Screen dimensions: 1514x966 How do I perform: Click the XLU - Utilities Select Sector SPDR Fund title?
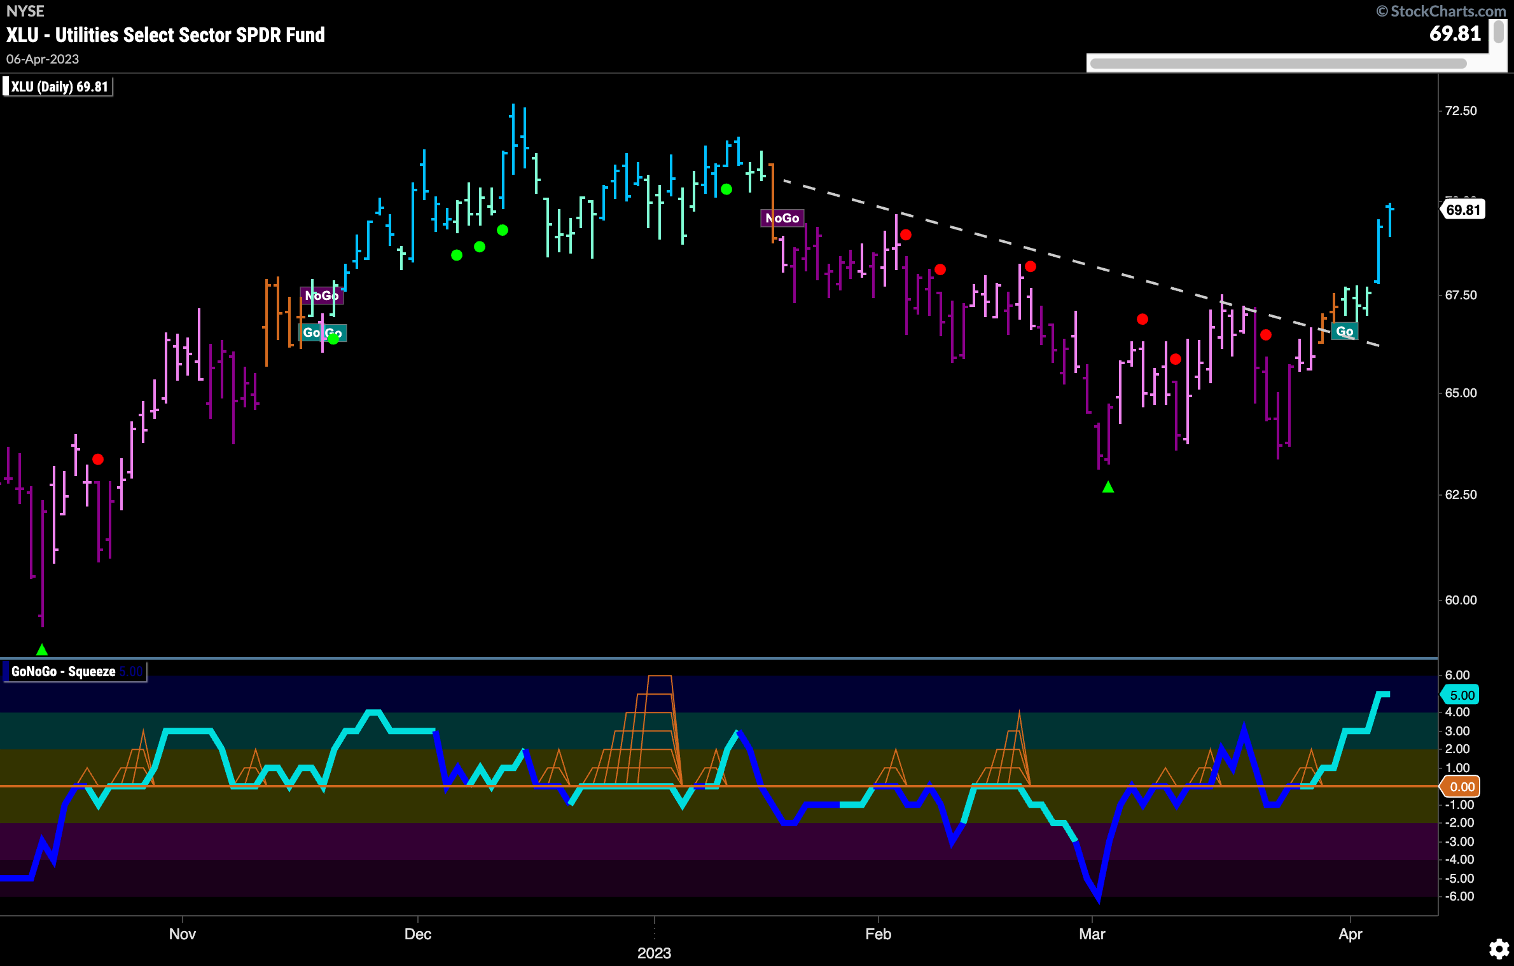click(x=165, y=34)
